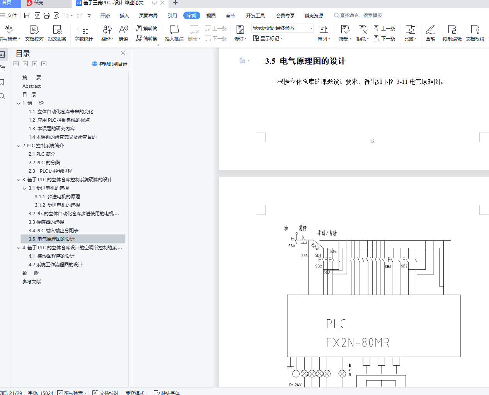489x395 pixels.
Task: Open the 字数统计 word count tool
Action: coord(84,33)
